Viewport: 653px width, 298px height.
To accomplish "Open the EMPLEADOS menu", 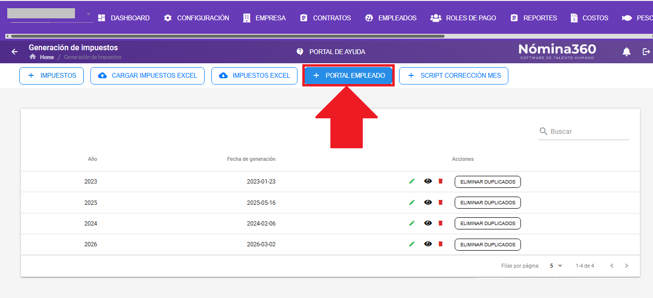I will [391, 18].
